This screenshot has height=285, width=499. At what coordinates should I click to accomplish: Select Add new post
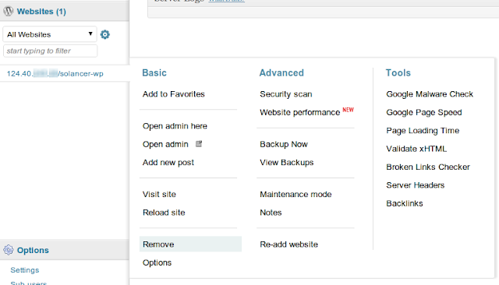[x=168, y=163]
